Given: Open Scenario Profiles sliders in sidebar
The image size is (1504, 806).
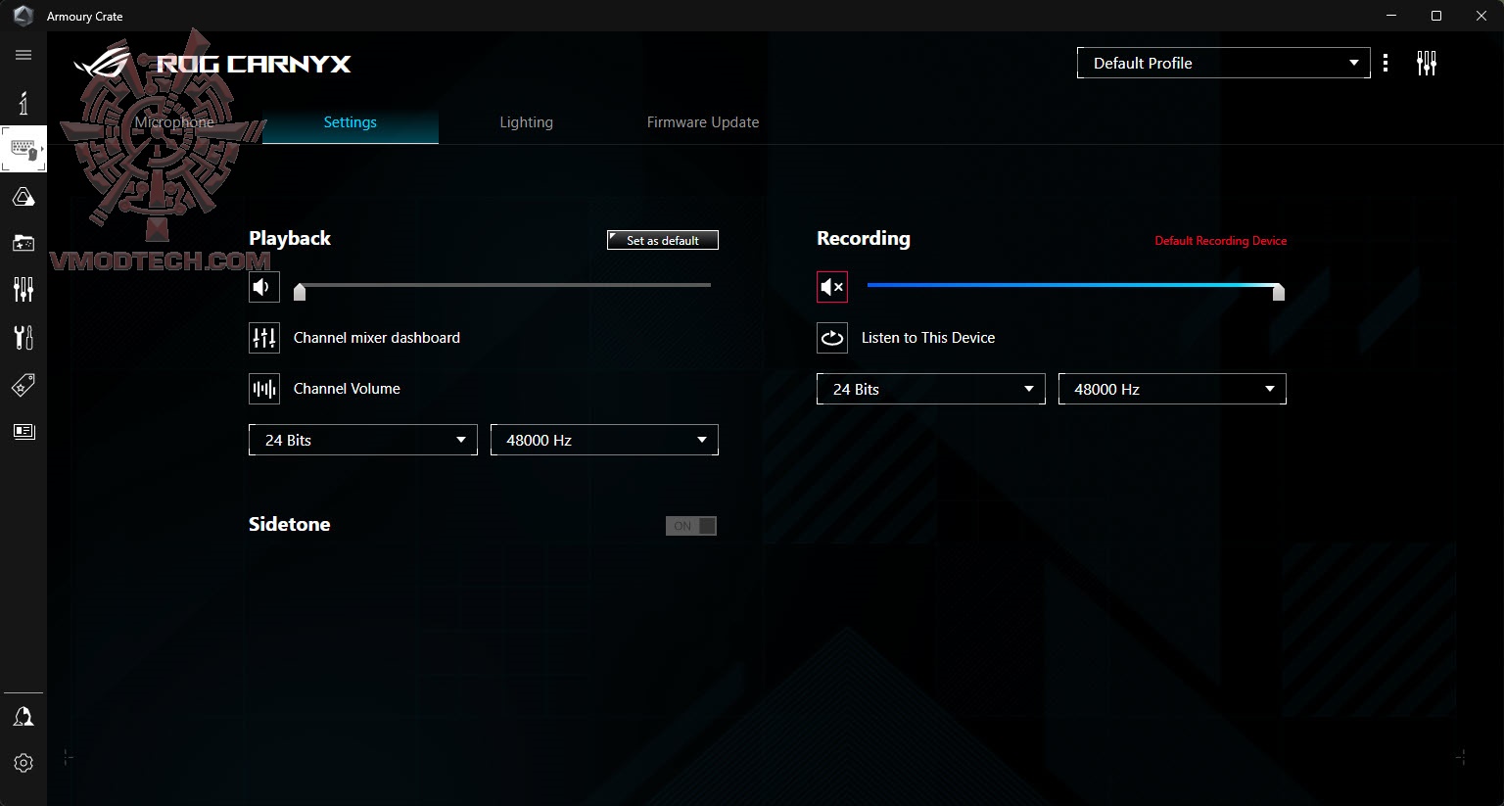Looking at the screenshot, I should point(23,289).
